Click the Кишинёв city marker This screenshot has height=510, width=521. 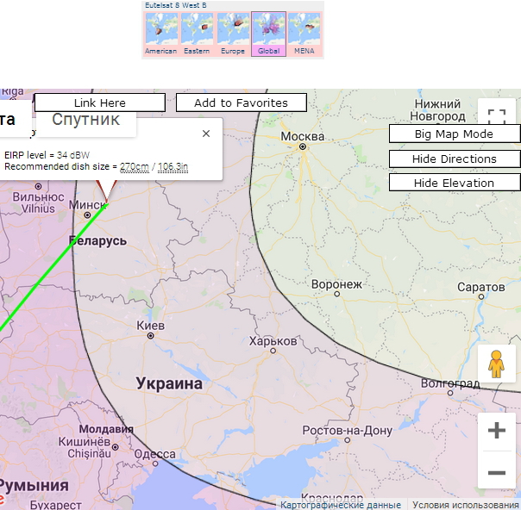(116, 447)
